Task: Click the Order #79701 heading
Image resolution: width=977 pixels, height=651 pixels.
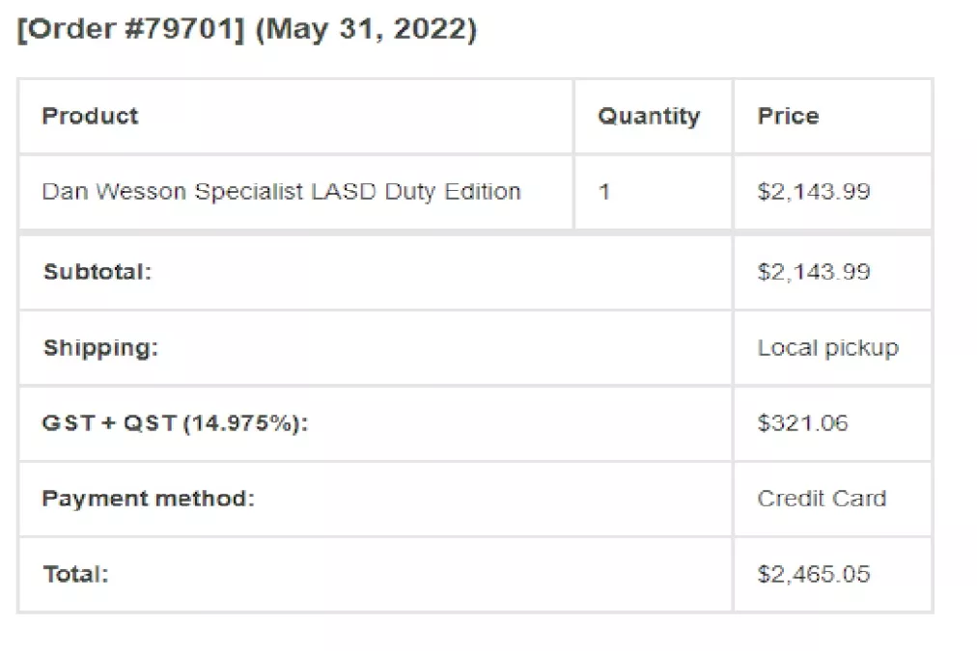Action: coord(247,29)
